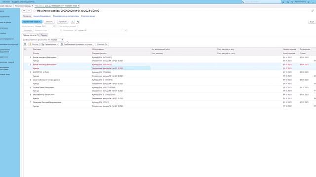Click the Дт/Кт posting movements icon button
316x177 pixels.
point(73,22)
